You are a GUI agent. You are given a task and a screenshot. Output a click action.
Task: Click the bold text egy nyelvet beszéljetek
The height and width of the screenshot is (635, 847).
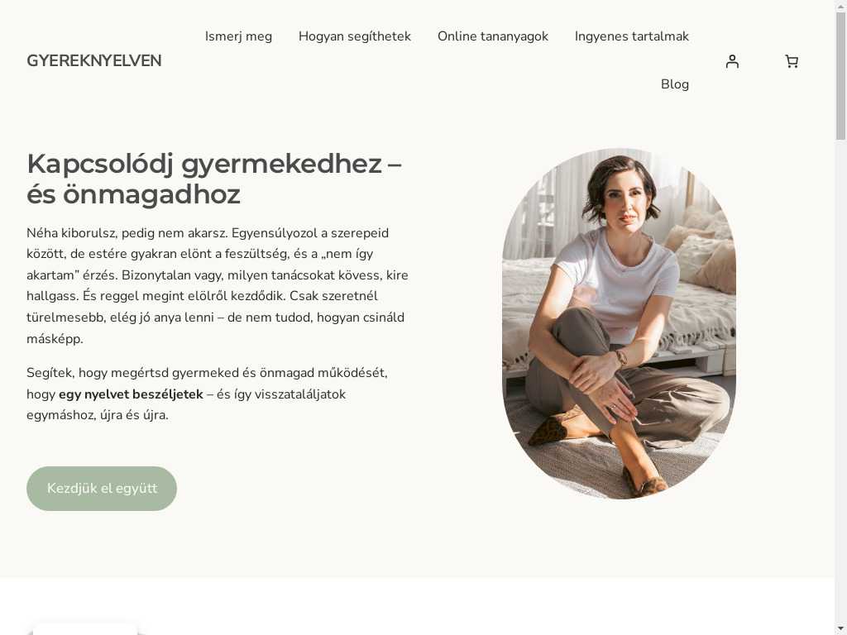(x=131, y=394)
